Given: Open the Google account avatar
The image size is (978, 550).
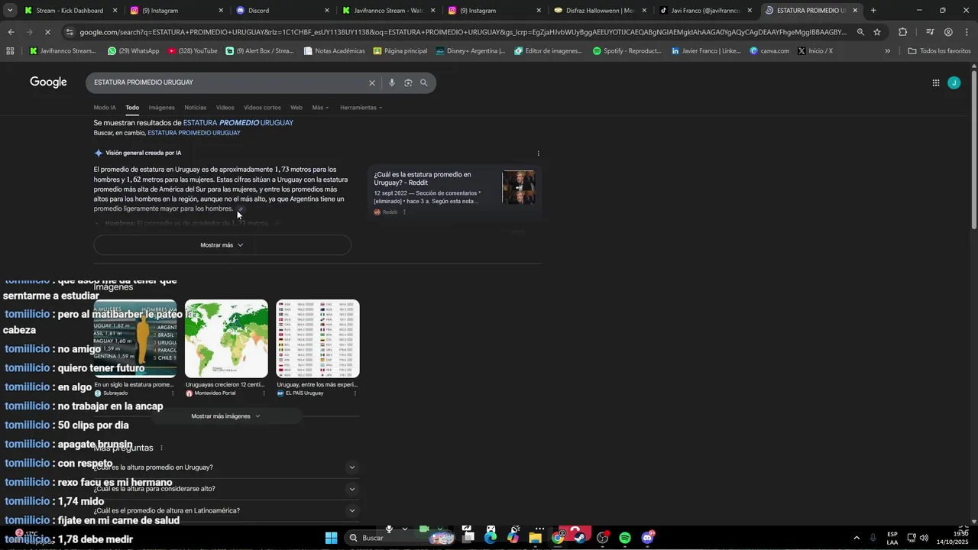Looking at the screenshot, I should pyautogui.click(x=954, y=82).
